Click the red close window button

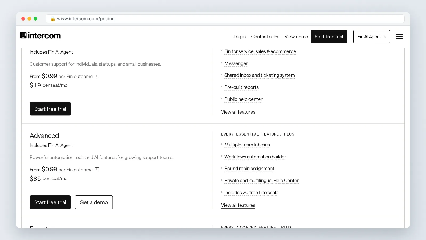[23, 19]
